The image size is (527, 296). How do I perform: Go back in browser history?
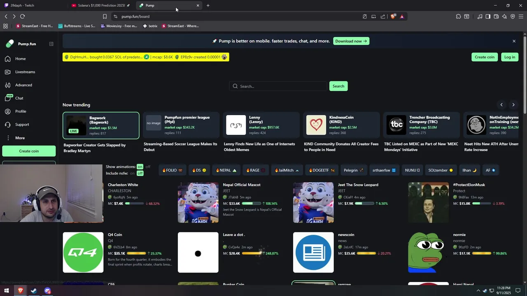(x=6, y=16)
